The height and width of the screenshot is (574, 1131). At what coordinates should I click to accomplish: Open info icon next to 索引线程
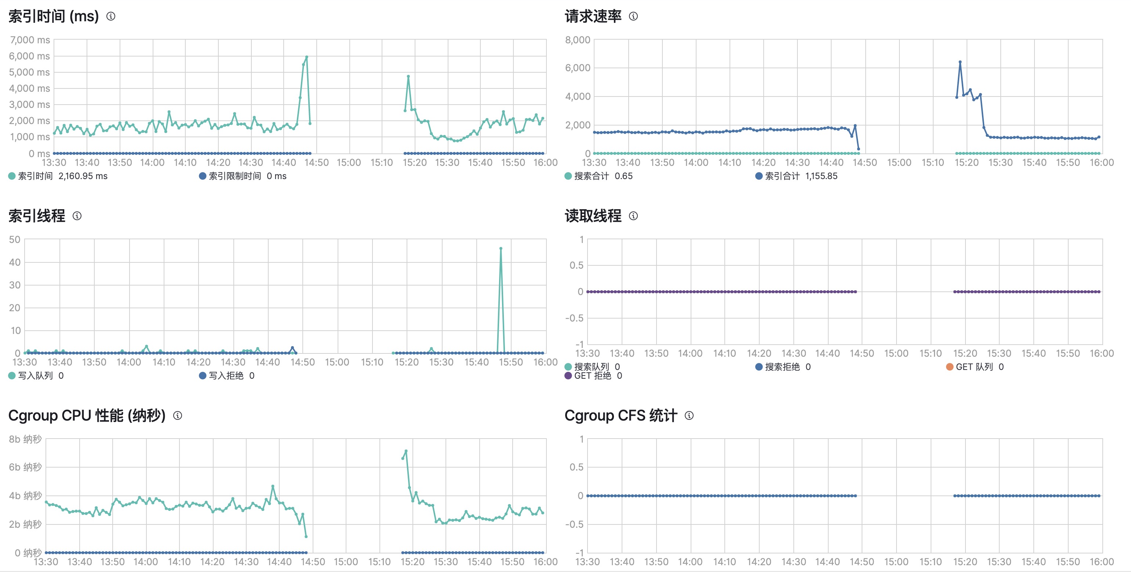point(77,216)
